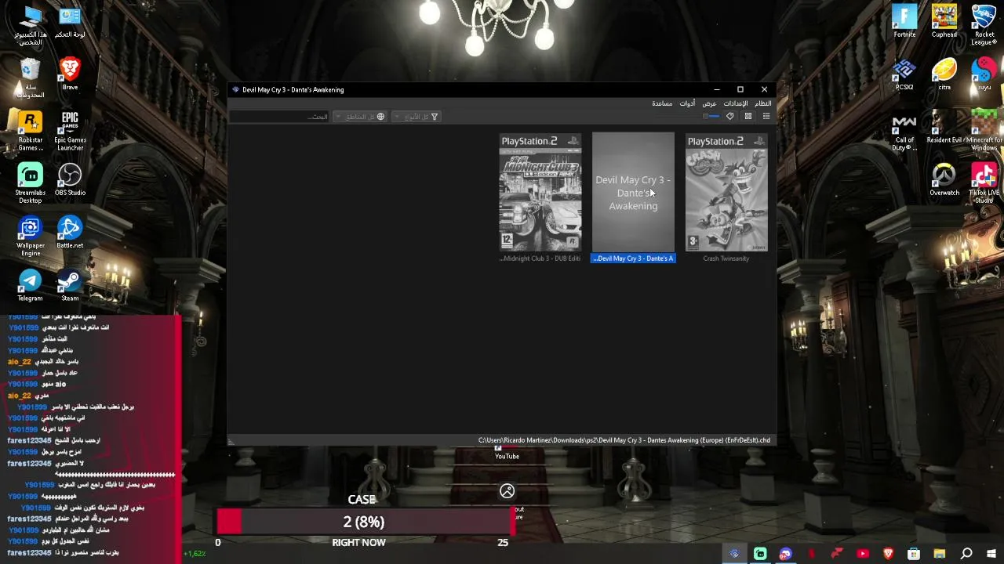Open File Explorer in taskbar

click(940, 554)
